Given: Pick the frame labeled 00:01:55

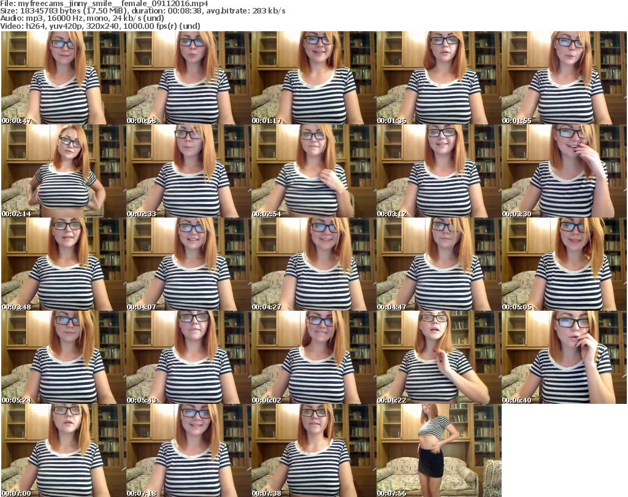Looking at the screenshot, I should (564, 78).
